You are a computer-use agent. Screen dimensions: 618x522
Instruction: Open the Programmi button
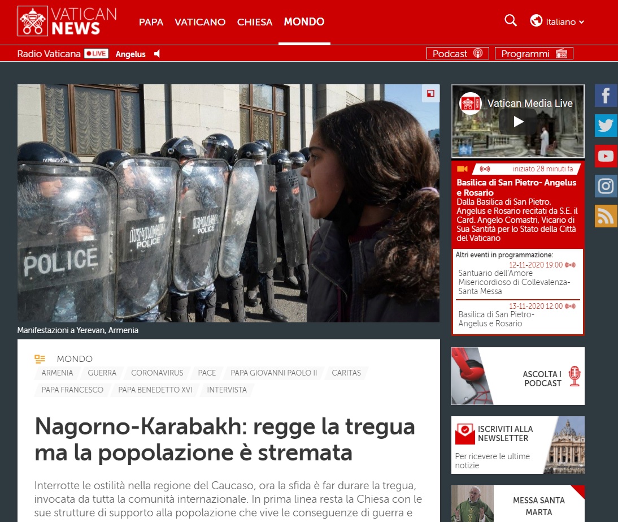[x=533, y=54]
